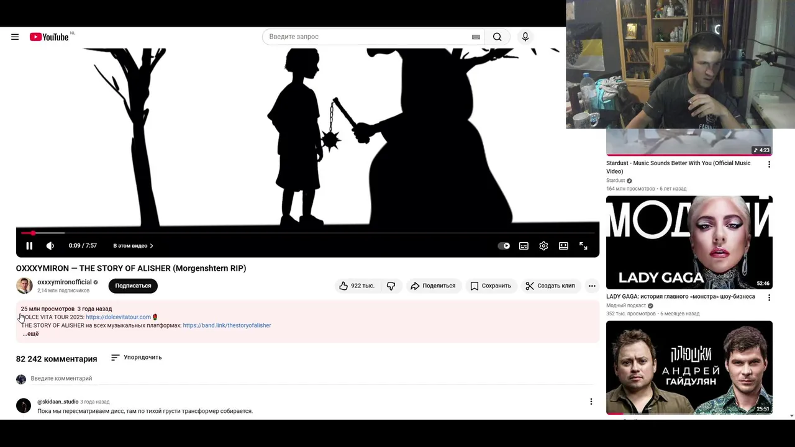Seek on the video progress bar

click(x=307, y=233)
